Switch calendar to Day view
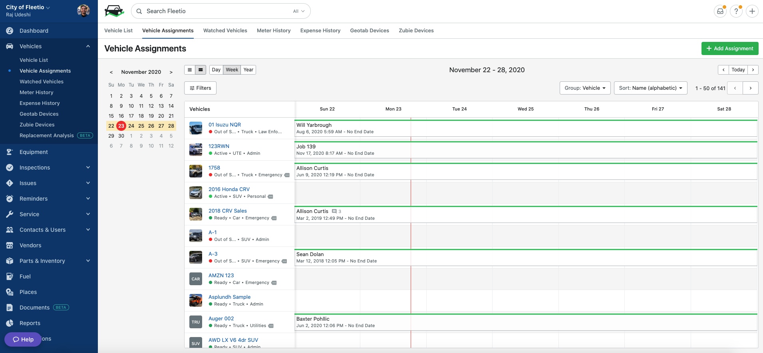This screenshot has width=763, height=353. click(x=216, y=70)
